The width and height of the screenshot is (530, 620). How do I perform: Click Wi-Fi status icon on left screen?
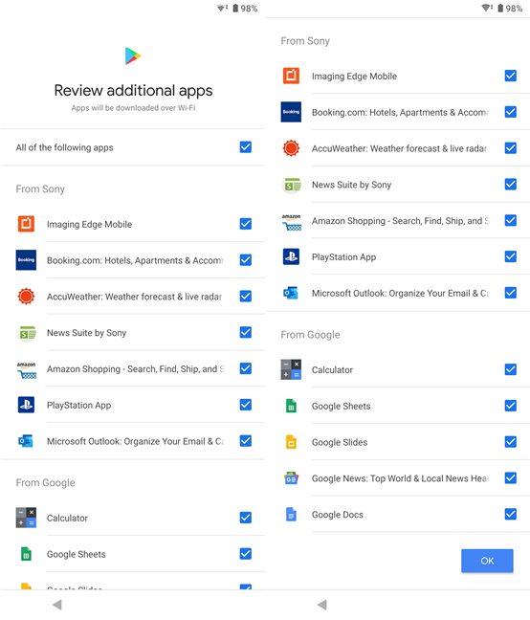pyautogui.click(x=222, y=8)
